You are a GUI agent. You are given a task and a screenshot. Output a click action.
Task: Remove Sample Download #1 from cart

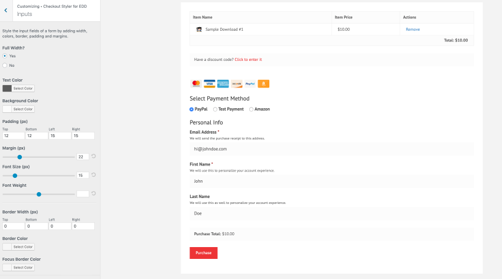pos(413,30)
